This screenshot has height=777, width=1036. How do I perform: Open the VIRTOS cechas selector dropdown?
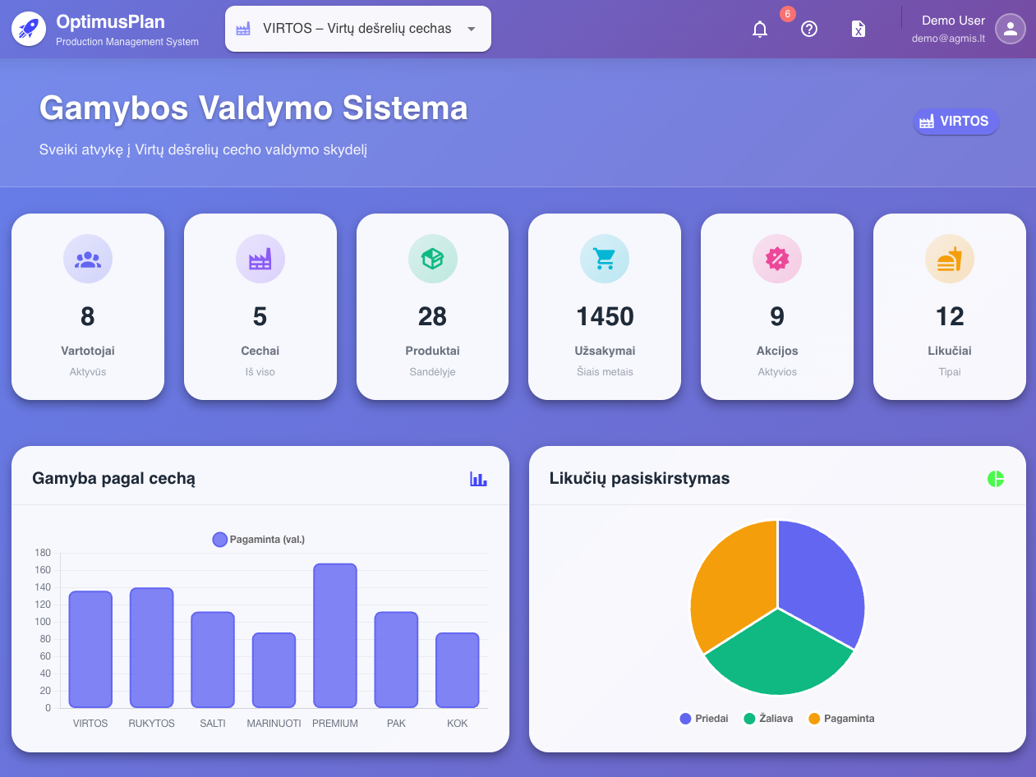[x=357, y=28]
